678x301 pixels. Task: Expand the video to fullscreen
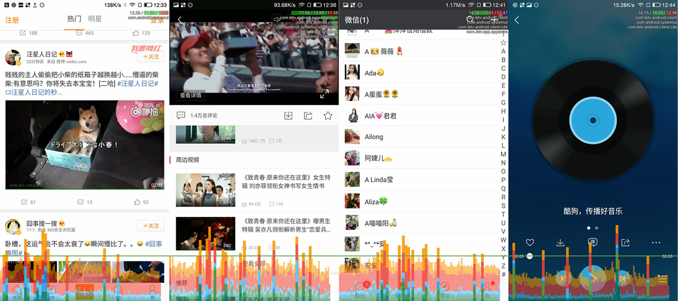pyautogui.click(x=324, y=94)
